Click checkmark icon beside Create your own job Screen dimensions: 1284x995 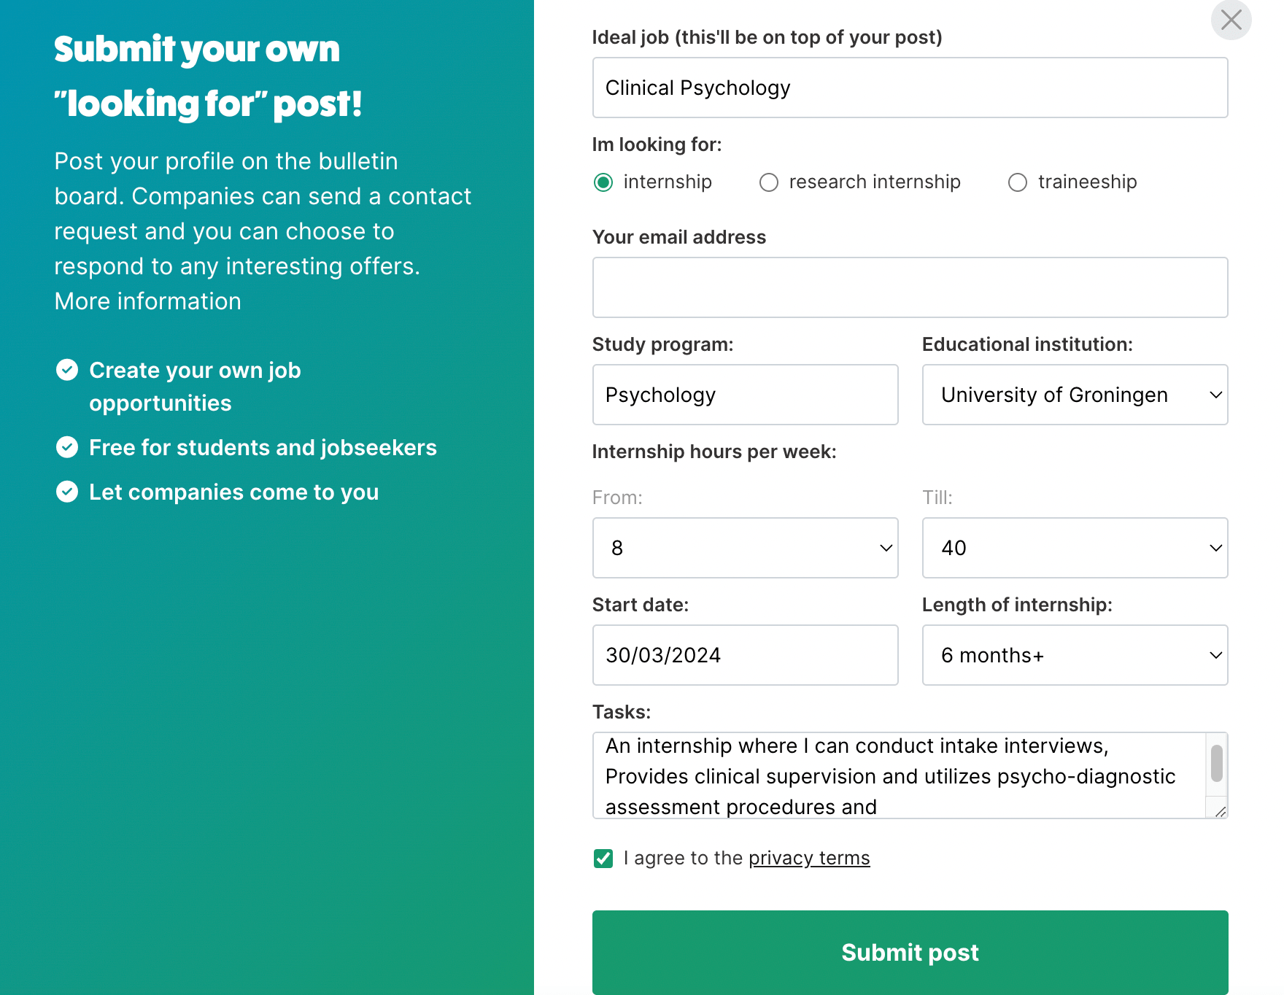coord(67,370)
